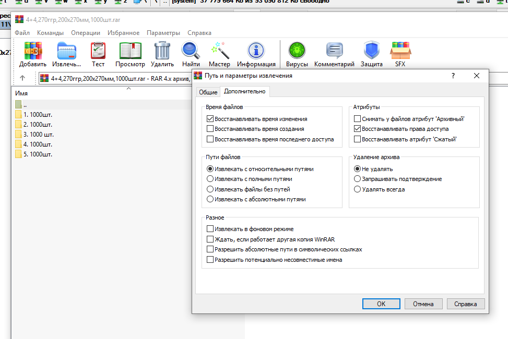Image resolution: width=508 pixels, height=339 pixels.
Task: Click the parent folder '..' icon
Action: (x=18, y=105)
